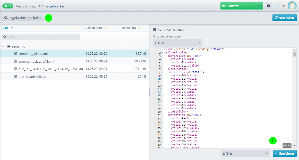Open the chat message icon in header

point(268,6)
